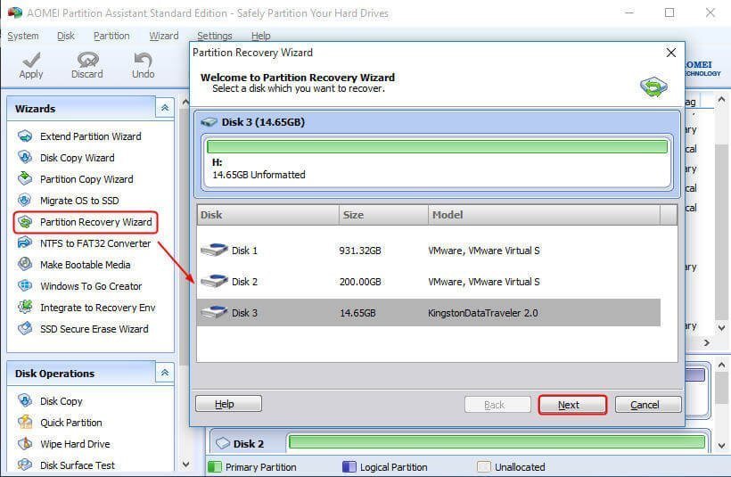Click Disk 2 green partition bar in main window
This screenshot has width=731, height=477.
coord(497,441)
